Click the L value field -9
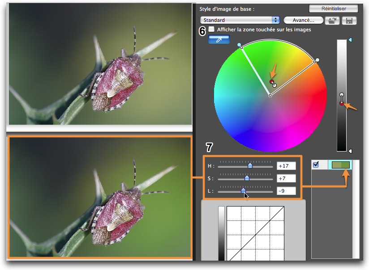The image size is (369, 270). point(286,191)
